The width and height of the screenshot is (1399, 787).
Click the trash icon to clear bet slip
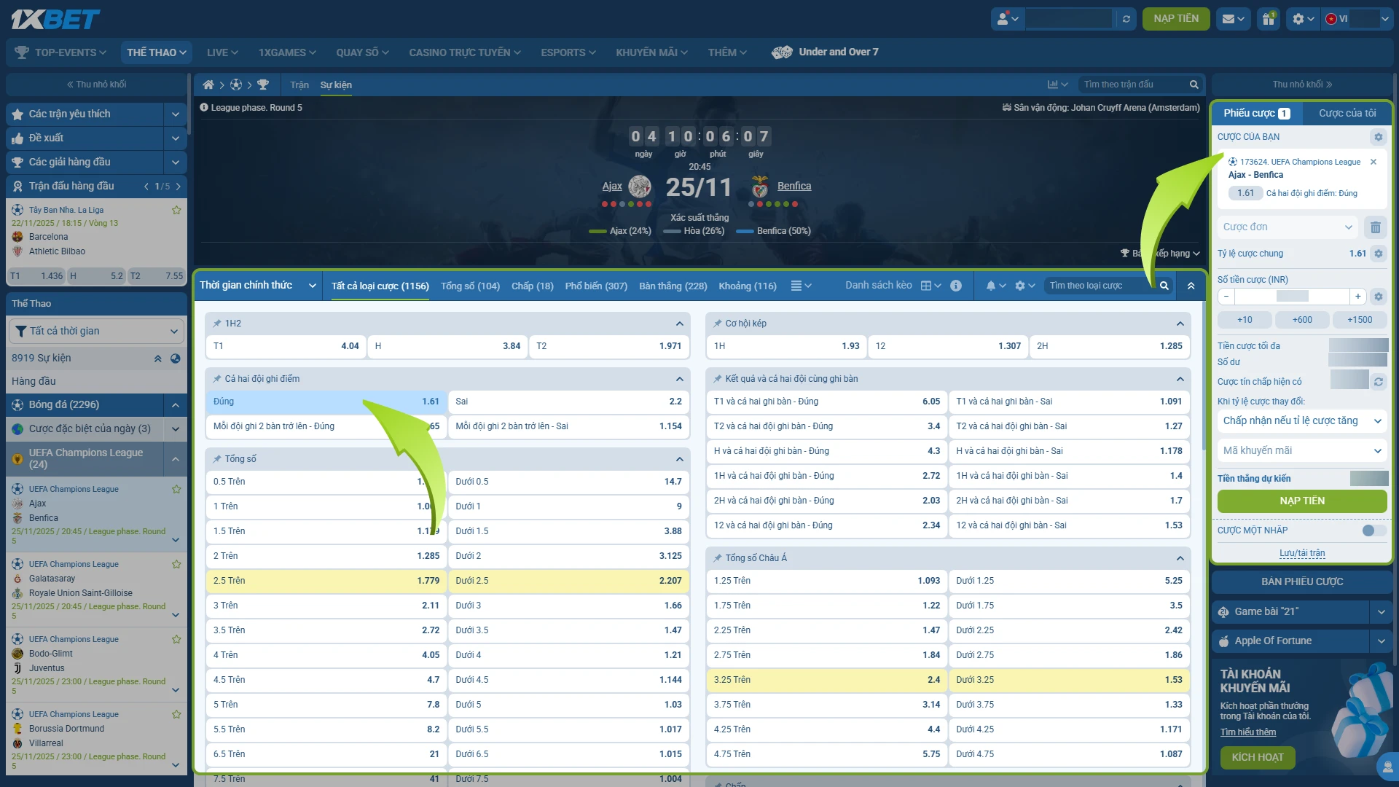1375,227
